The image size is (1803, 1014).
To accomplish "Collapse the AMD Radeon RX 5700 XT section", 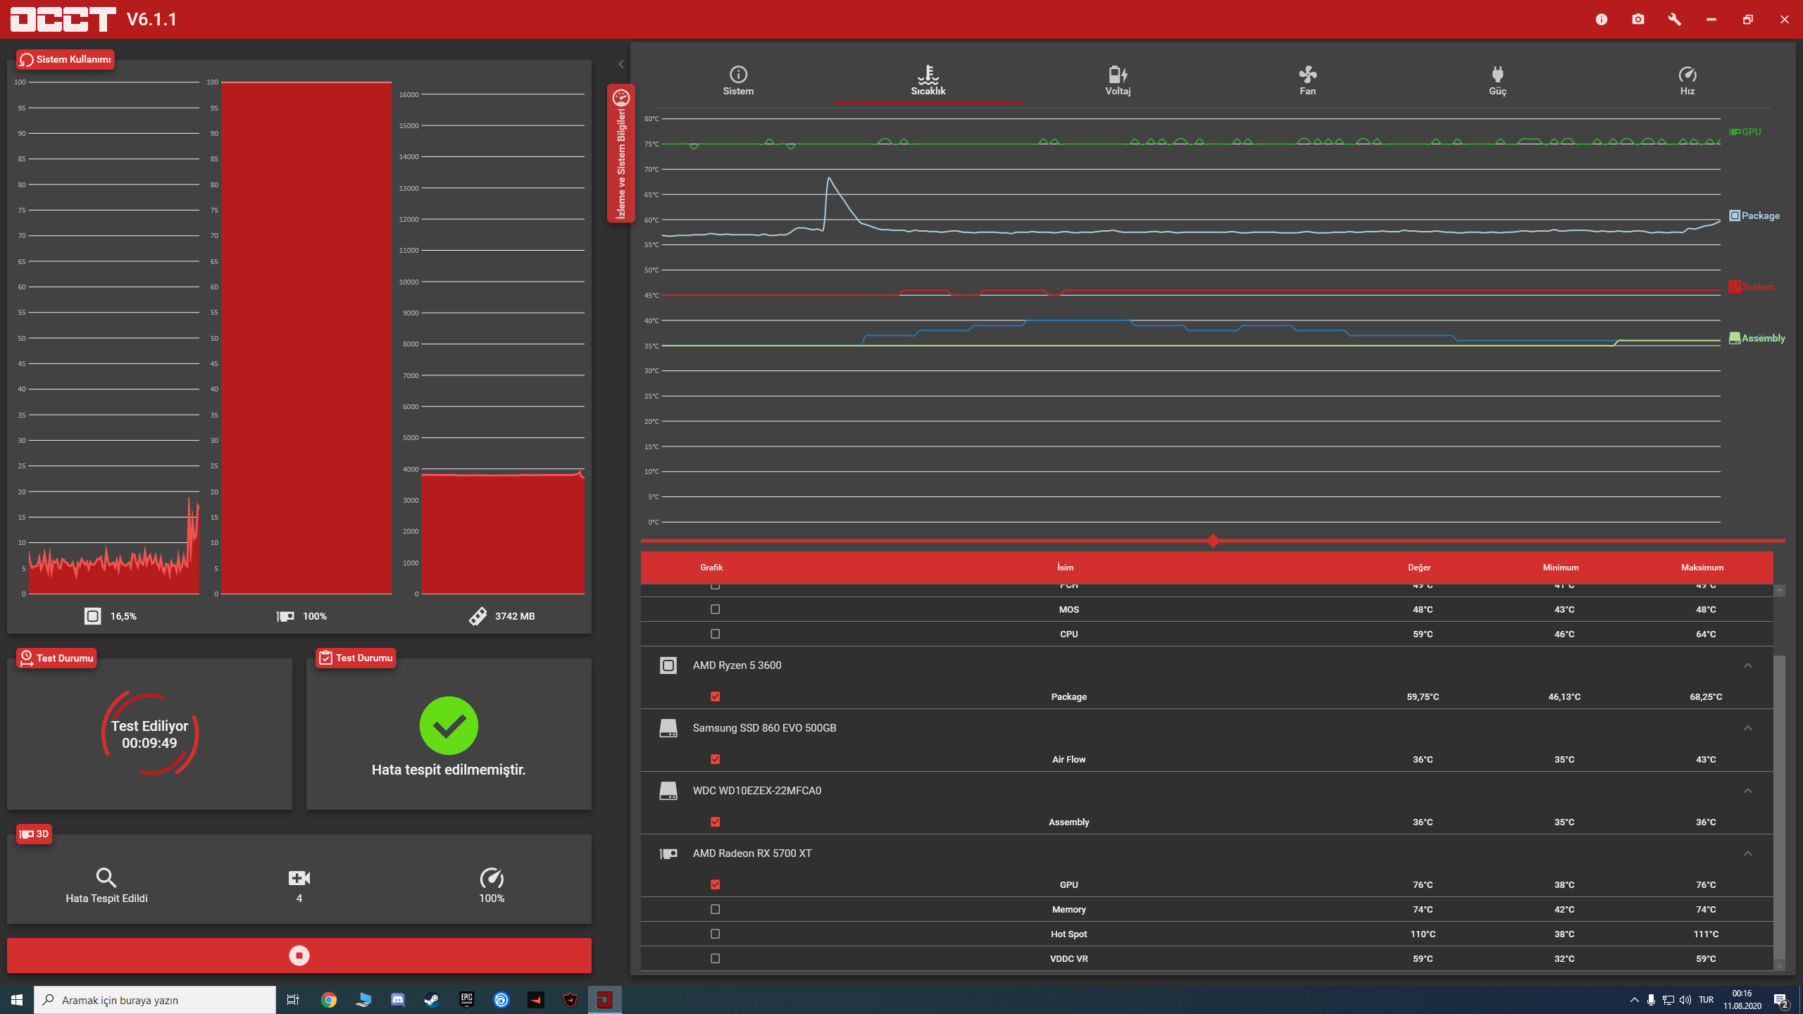I will (1747, 853).
